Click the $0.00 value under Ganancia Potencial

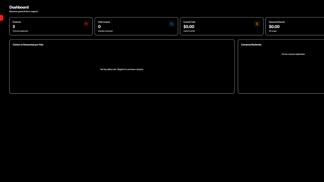click(x=274, y=27)
